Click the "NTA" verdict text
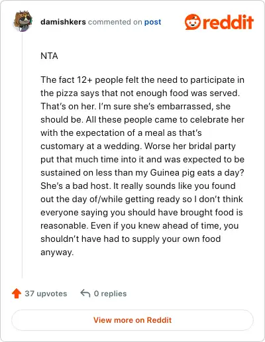This screenshot has height=342, width=265. click(49, 56)
